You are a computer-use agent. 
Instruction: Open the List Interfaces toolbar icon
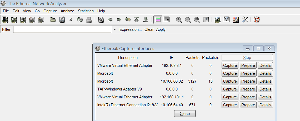[5, 20]
